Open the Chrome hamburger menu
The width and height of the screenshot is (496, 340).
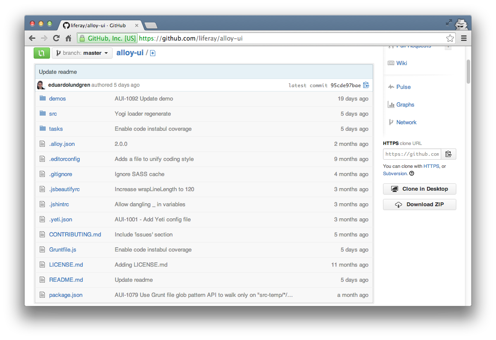[464, 38]
